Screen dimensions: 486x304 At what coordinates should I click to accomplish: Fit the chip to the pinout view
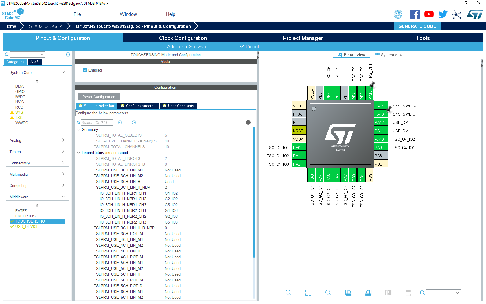click(x=308, y=293)
